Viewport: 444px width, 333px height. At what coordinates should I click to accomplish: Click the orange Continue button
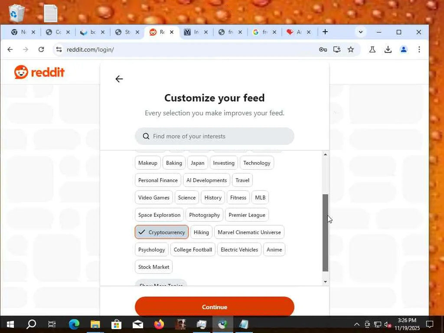[215, 307]
